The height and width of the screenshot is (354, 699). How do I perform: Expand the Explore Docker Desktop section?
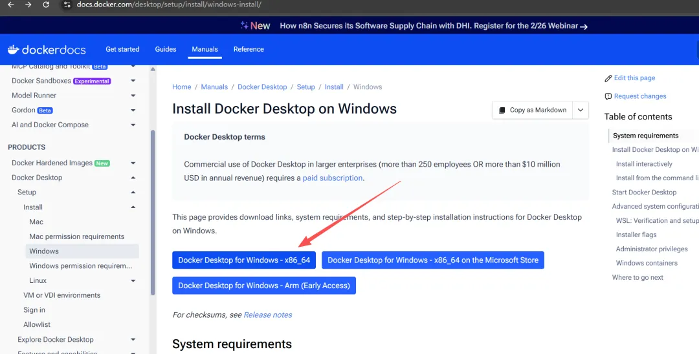133,340
